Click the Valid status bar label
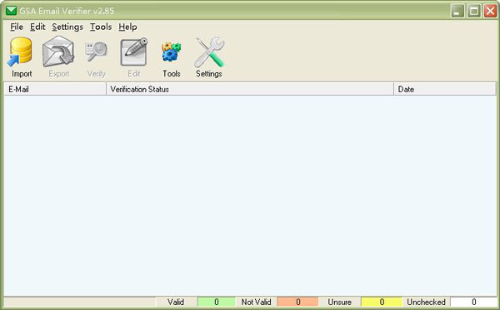This screenshot has height=310, width=500. click(176, 302)
